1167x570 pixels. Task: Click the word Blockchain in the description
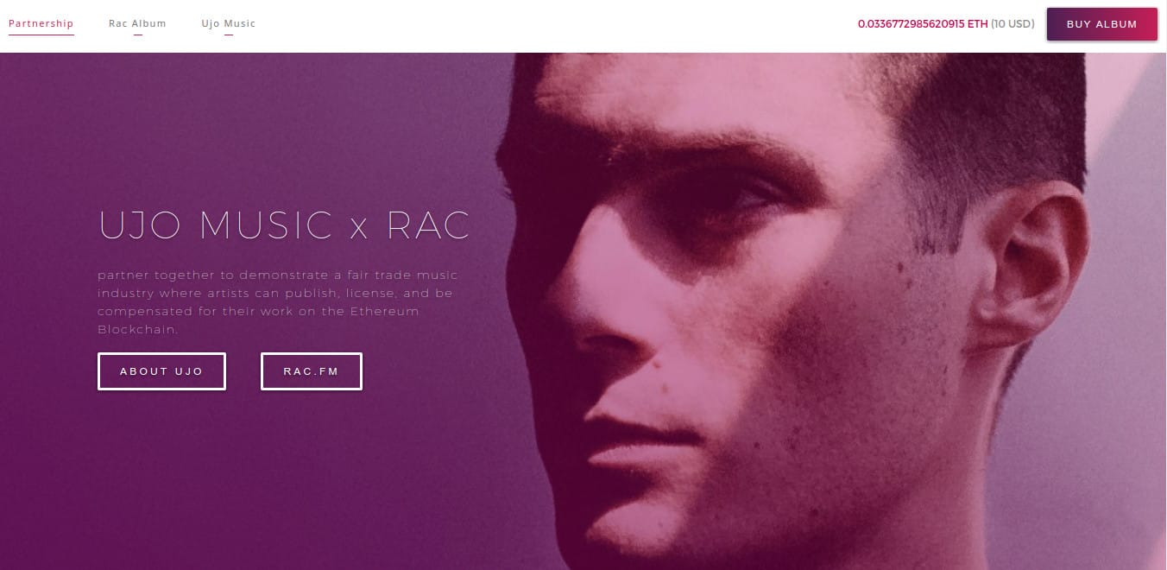click(138, 330)
